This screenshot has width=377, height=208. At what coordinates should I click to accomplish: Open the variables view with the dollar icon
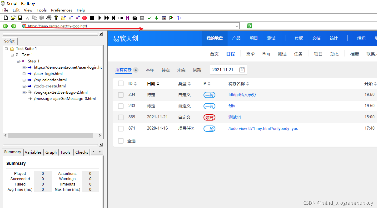pyautogui.click(x=157, y=18)
